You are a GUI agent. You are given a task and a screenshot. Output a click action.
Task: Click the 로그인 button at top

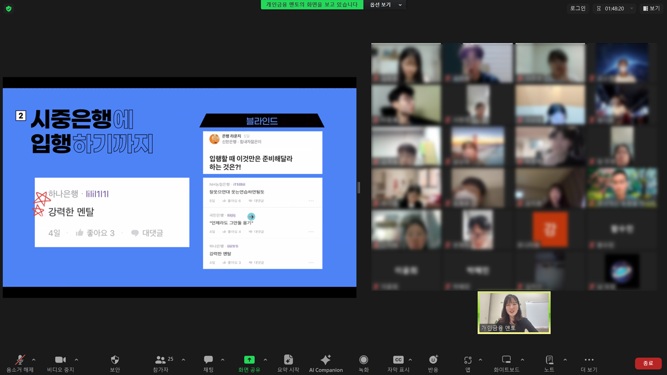point(578,8)
